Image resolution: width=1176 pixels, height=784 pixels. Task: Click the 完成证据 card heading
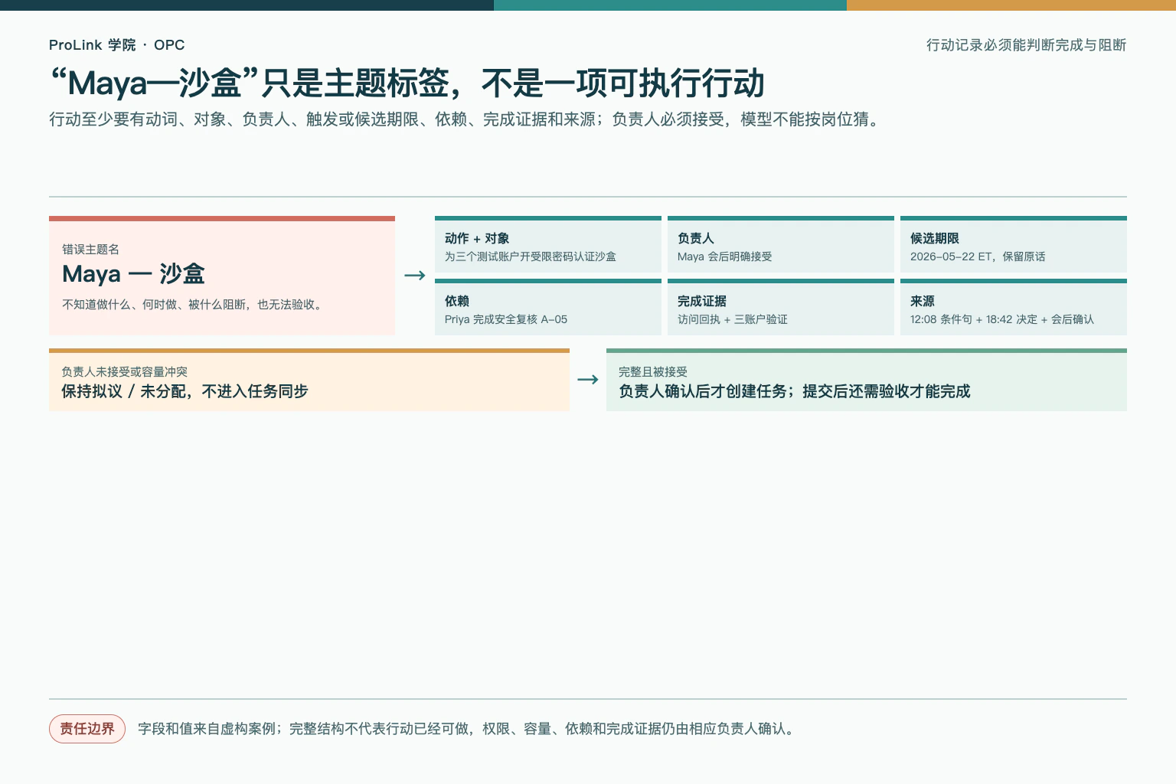(x=702, y=302)
